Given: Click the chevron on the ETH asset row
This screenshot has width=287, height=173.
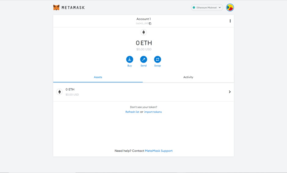Looking at the screenshot, I should (x=230, y=92).
